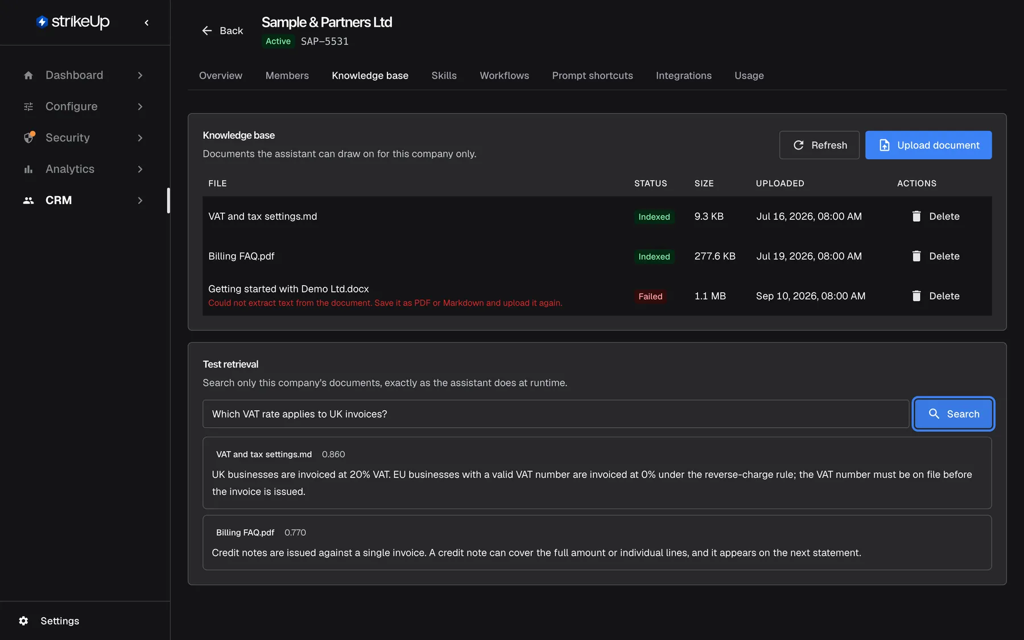Click the Active status badge
The height and width of the screenshot is (640, 1024).
coord(278,41)
